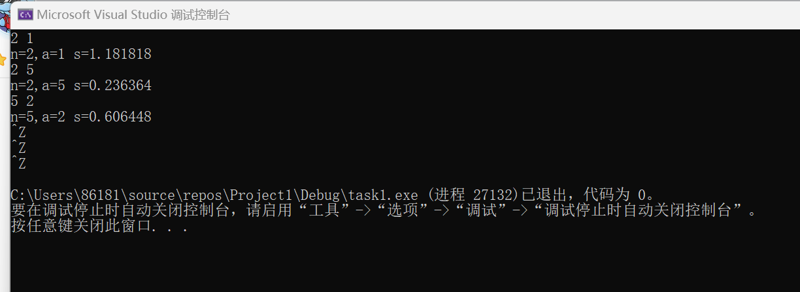800x292 pixels.
Task: Click the 按任意键关闭此窗口 prompt line
Action: click(x=100, y=227)
